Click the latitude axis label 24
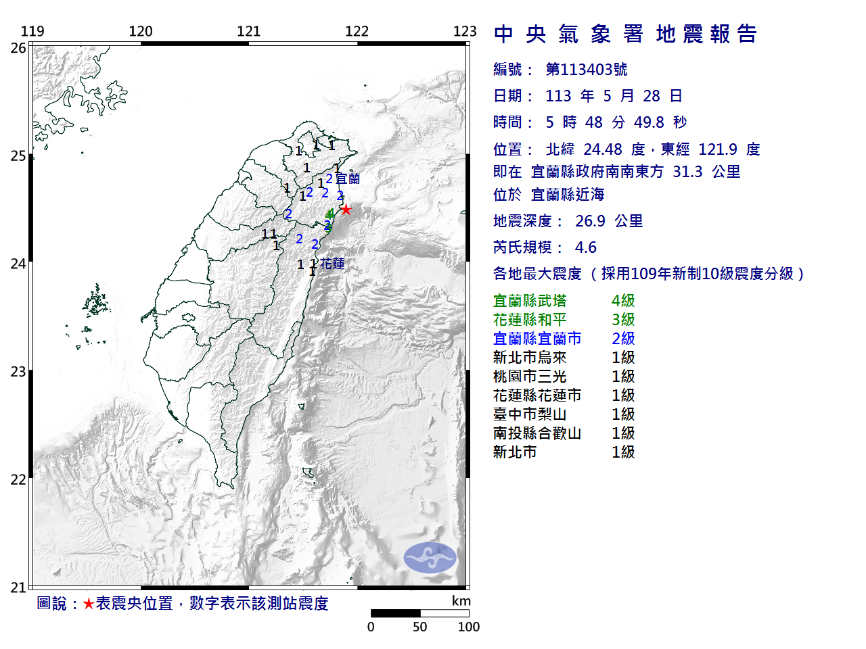 (18, 264)
